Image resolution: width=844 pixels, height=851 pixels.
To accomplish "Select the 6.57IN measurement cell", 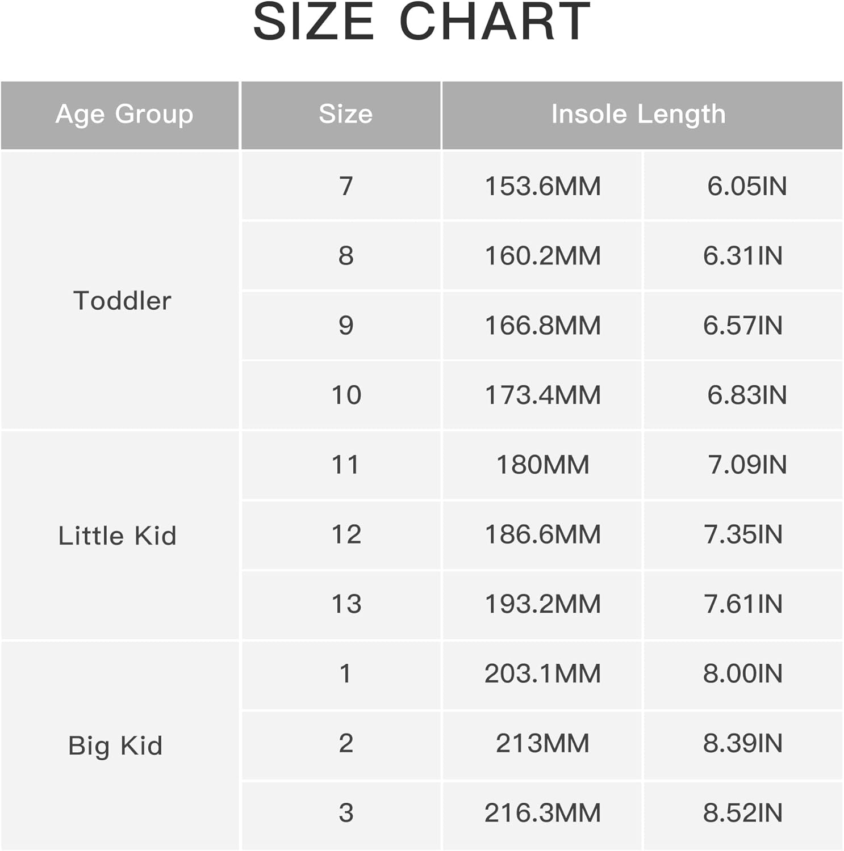I will point(742,326).
